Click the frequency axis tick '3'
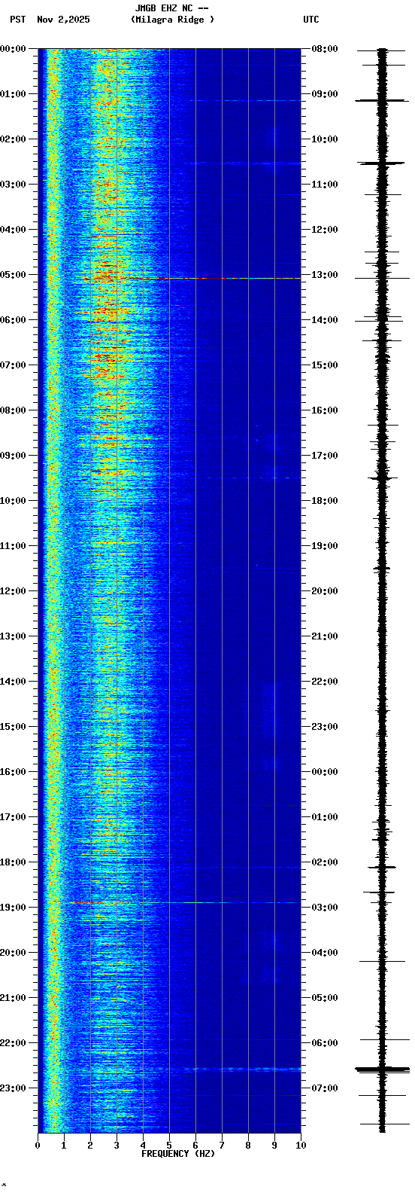 (x=117, y=1146)
